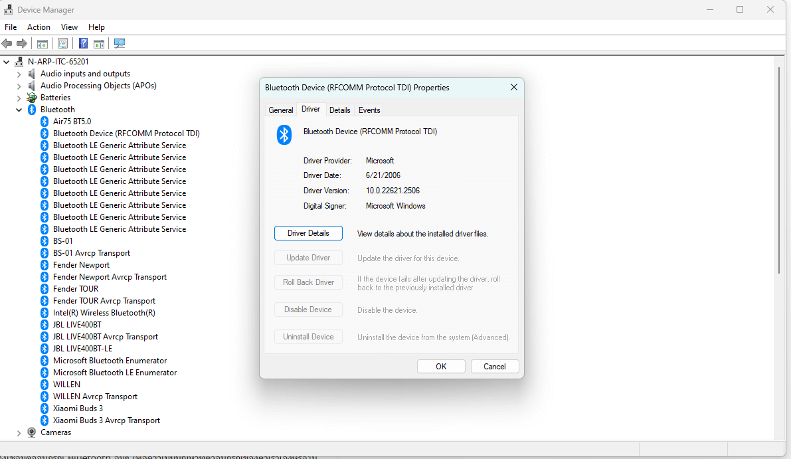Click the driver version 10.0.22621.2506 value
The width and height of the screenshot is (791, 459).
(393, 191)
